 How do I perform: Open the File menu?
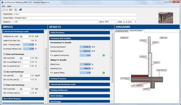click(x=4, y=6)
